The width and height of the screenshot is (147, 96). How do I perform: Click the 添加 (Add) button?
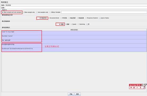71,94
